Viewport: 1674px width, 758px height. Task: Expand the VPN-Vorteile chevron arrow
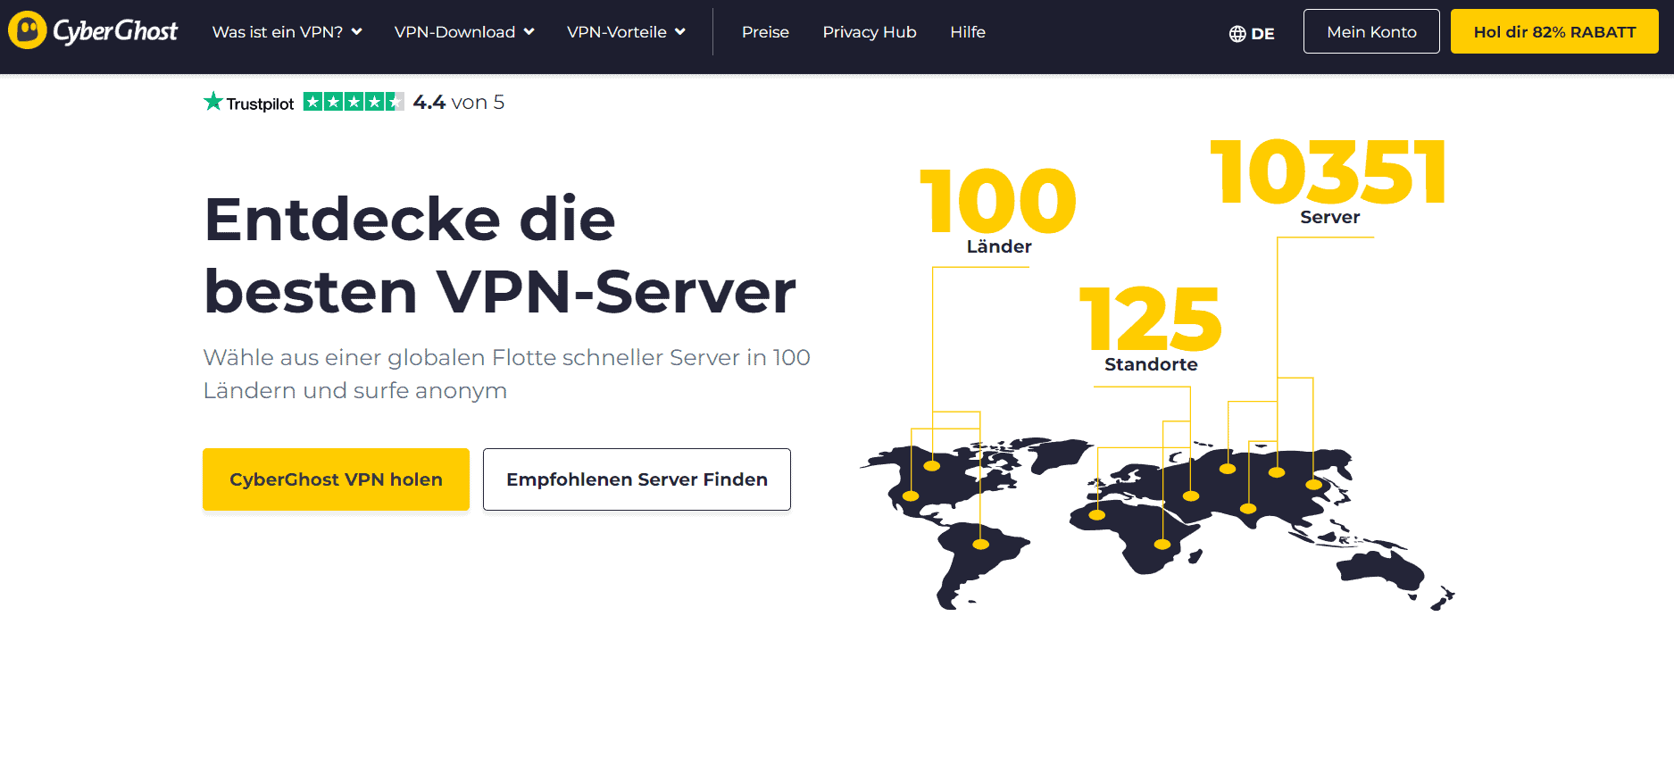(680, 32)
